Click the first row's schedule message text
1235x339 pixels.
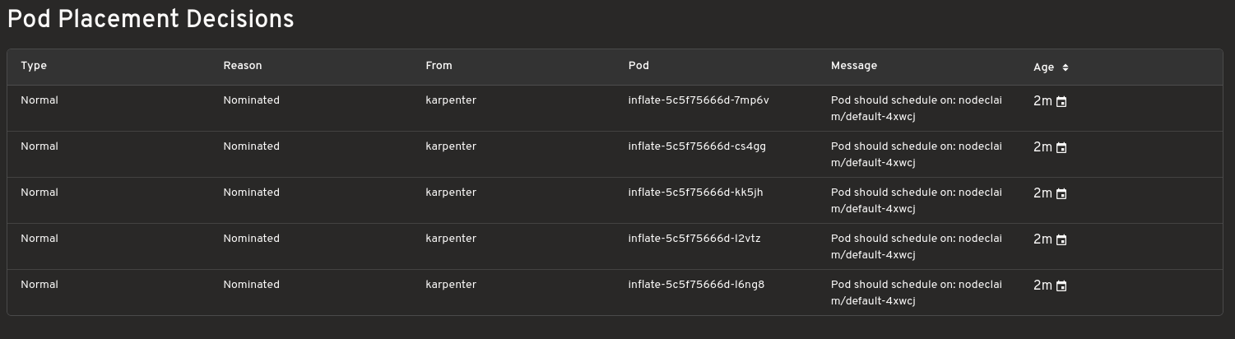pyautogui.click(x=917, y=109)
